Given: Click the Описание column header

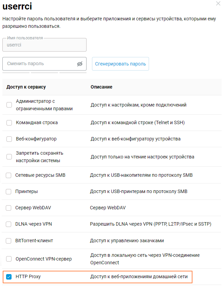Looking at the screenshot, I should coord(101,87).
